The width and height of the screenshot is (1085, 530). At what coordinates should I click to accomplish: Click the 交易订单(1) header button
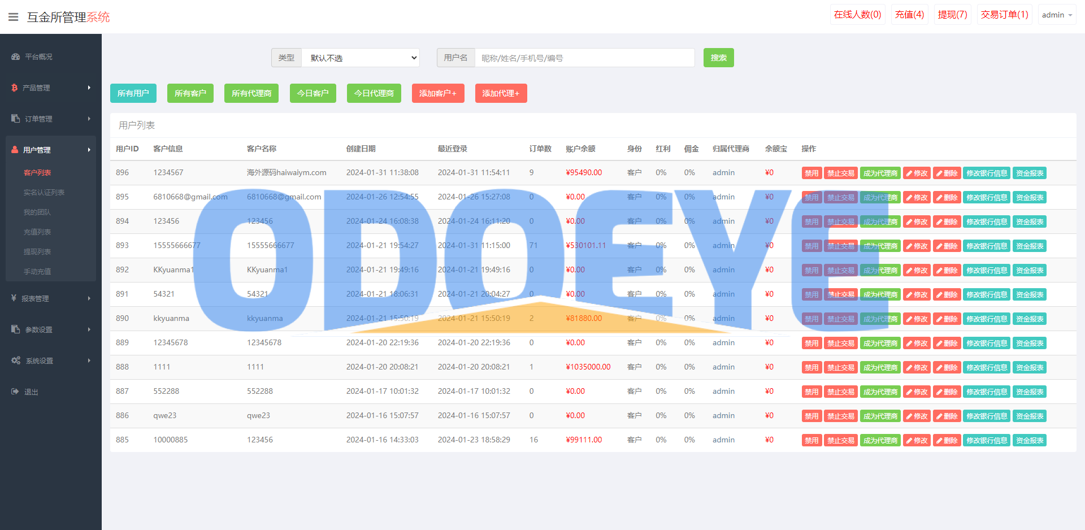(1004, 15)
